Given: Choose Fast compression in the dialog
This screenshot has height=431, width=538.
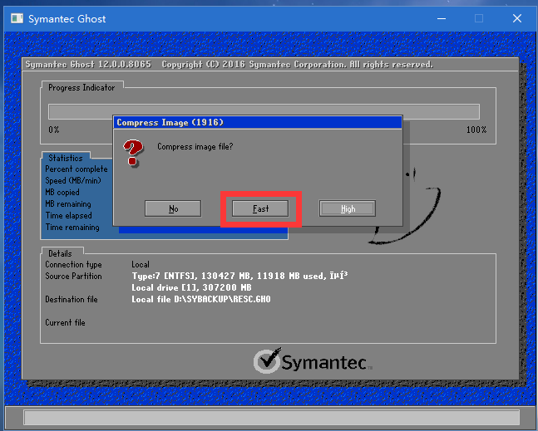Looking at the screenshot, I should pos(260,208).
